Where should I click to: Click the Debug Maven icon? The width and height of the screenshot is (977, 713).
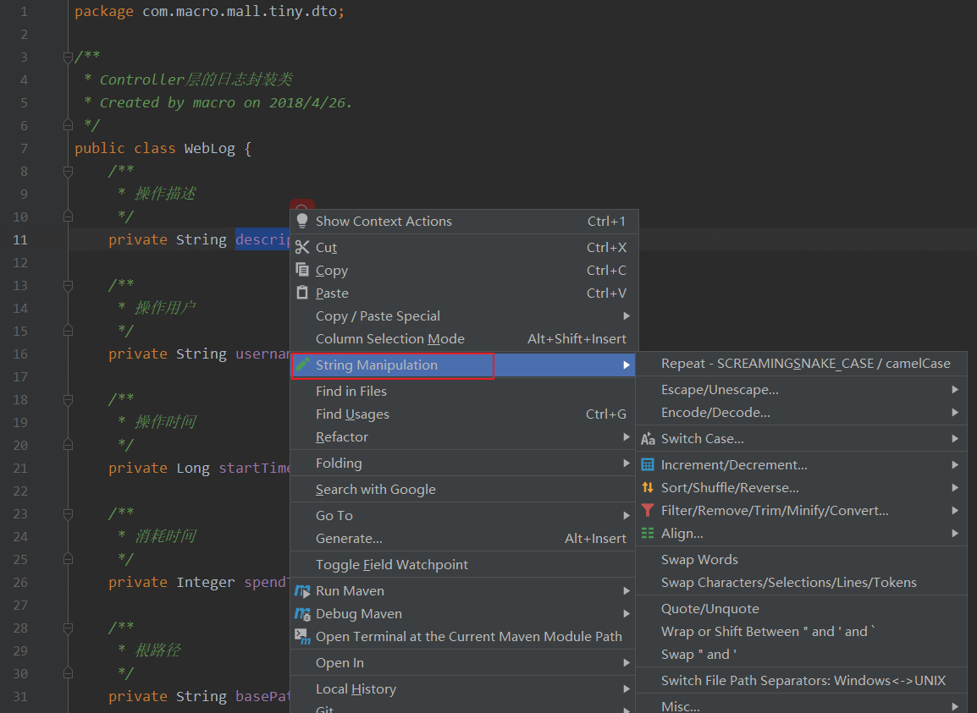click(302, 614)
